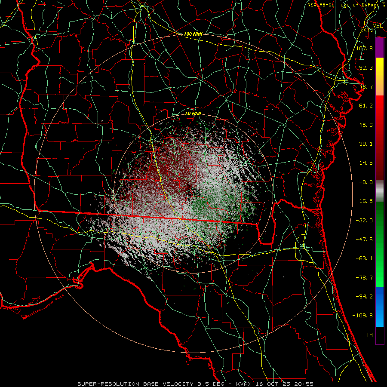Click the -78.7 velocity scale value
The width and height of the screenshot is (387, 387).
click(x=364, y=278)
